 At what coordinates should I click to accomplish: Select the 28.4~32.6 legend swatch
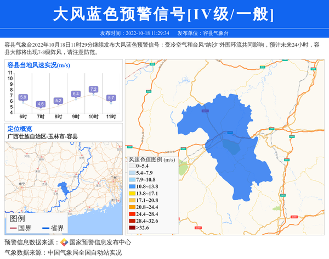132,221
